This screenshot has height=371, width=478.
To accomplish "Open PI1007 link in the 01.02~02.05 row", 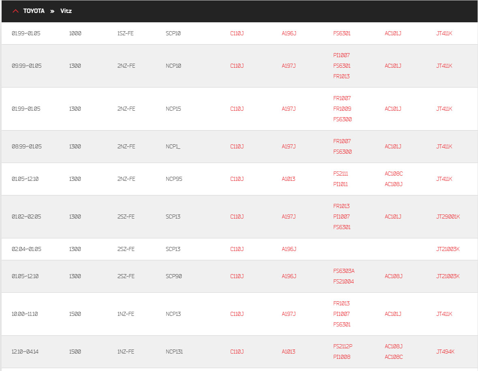I will click(341, 217).
